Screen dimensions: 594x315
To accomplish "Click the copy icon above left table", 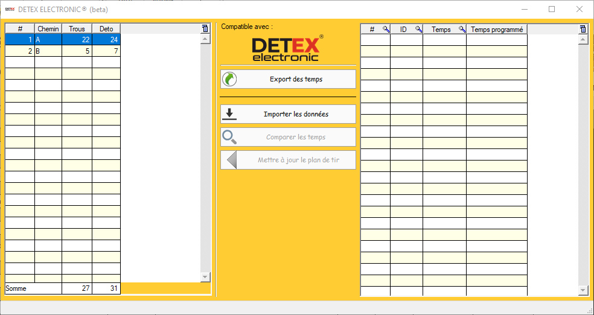I will coord(205,28).
